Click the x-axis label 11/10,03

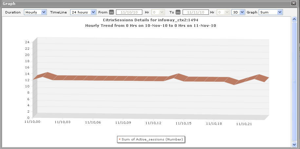(x=63, y=122)
